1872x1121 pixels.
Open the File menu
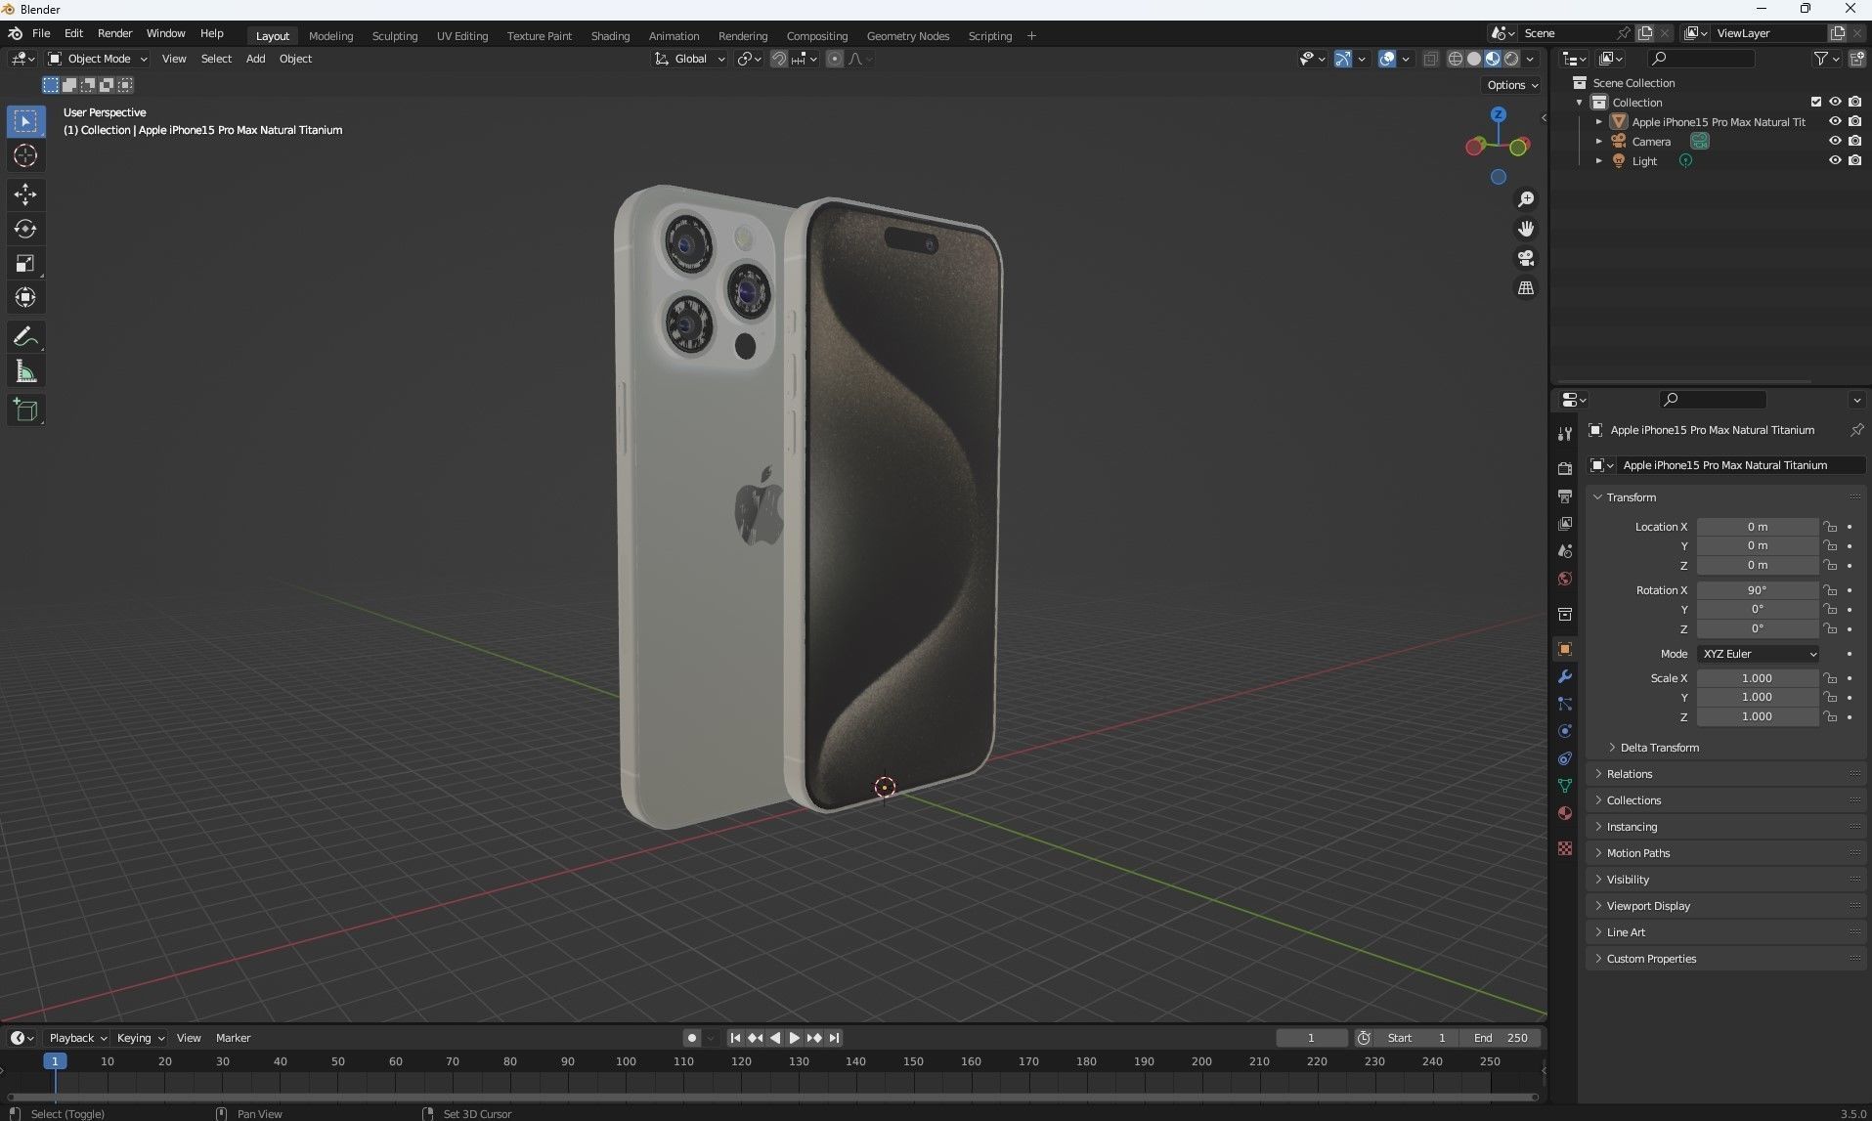click(x=41, y=33)
